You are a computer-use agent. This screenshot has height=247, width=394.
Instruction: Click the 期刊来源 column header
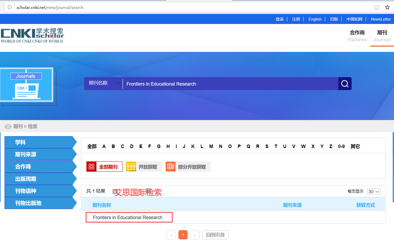[292, 205]
